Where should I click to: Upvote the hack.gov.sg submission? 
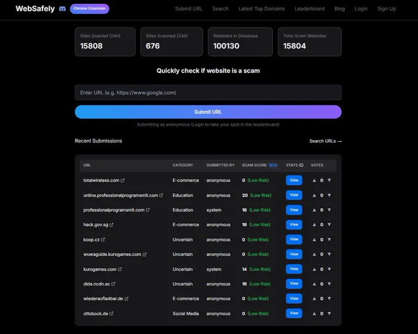point(314,225)
